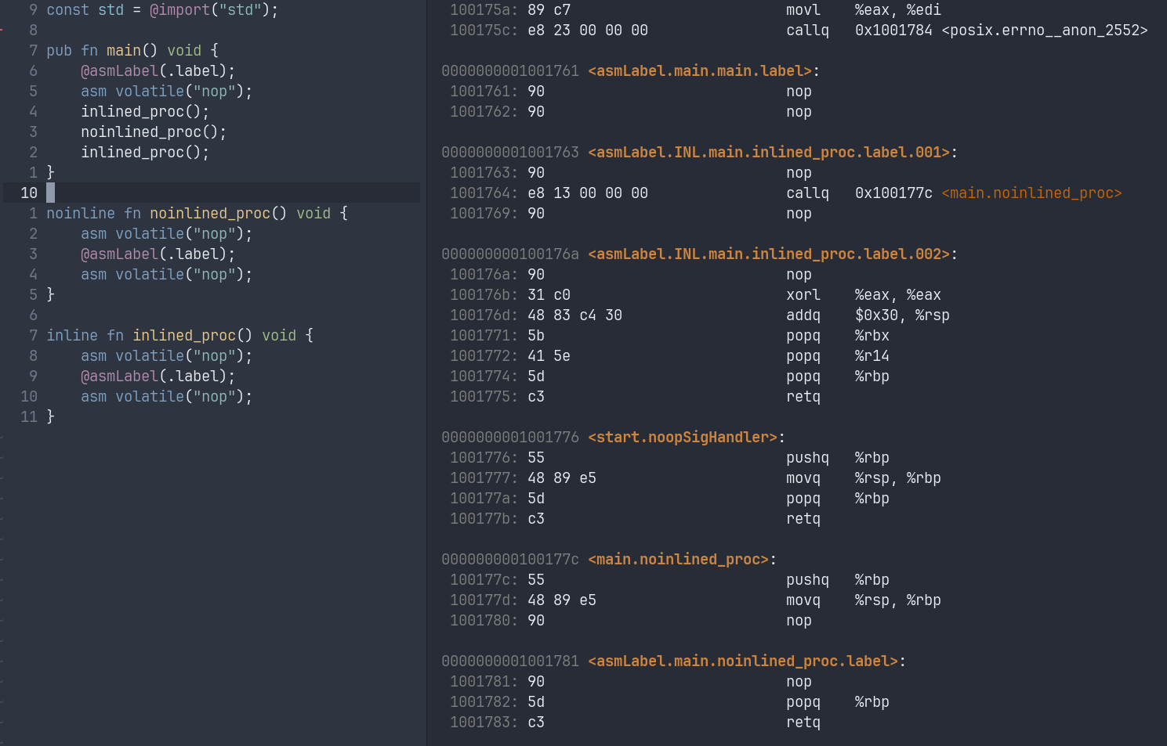1167x746 pixels.
Task: Click the posix.errno__anon_2552 call target
Action: pos(1044,31)
